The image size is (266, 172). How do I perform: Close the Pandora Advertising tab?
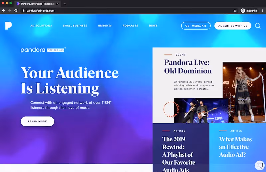(x=57, y=4)
